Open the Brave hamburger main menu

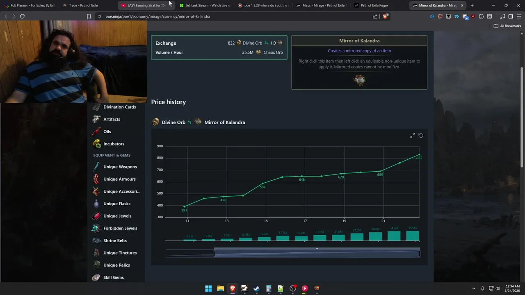[519, 16]
